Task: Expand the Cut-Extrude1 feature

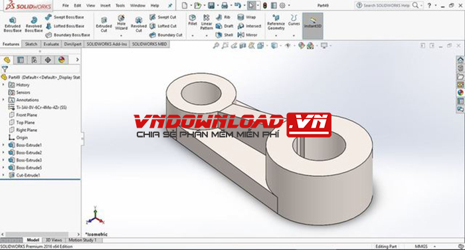Action: [x=3, y=175]
